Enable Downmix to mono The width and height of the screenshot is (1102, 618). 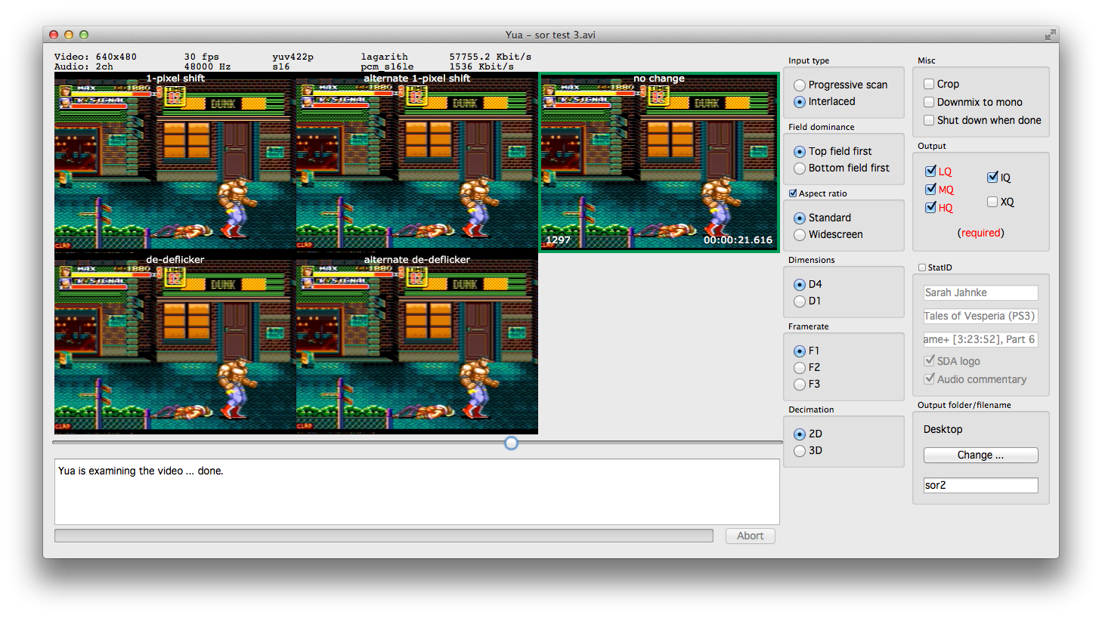(x=930, y=102)
